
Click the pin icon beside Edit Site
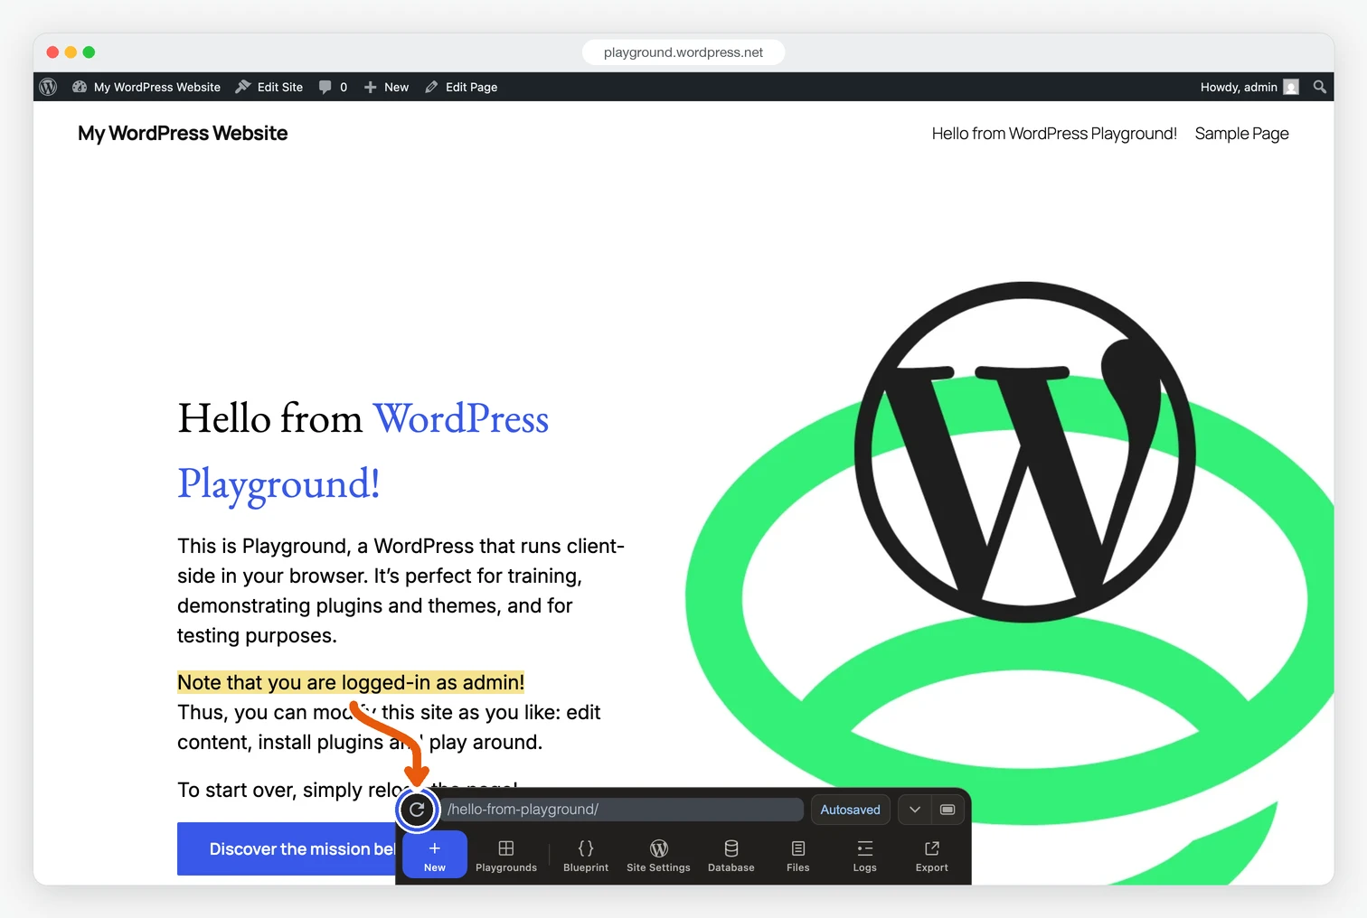pyautogui.click(x=242, y=87)
